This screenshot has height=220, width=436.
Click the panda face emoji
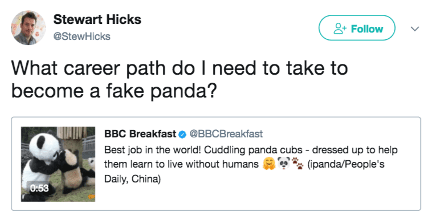click(x=283, y=164)
